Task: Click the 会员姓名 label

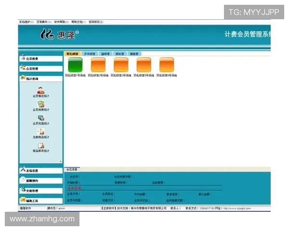Action: (x=109, y=194)
